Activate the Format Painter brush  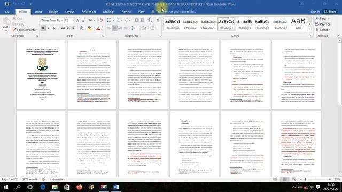pos(25,30)
